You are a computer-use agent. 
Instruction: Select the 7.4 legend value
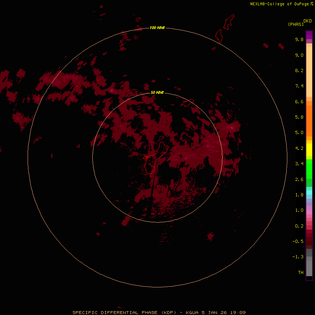[299, 86]
